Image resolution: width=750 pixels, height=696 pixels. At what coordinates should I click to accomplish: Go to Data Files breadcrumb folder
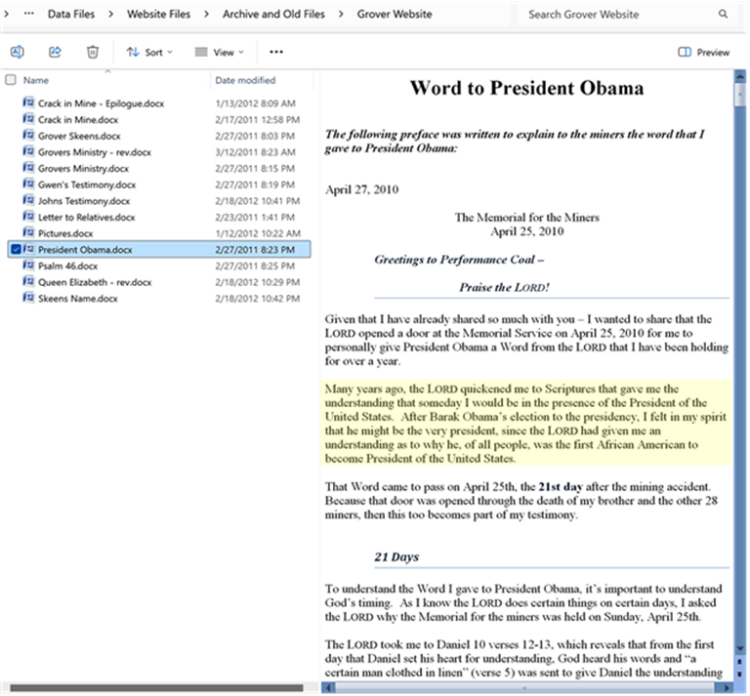(x=70, y=15)
